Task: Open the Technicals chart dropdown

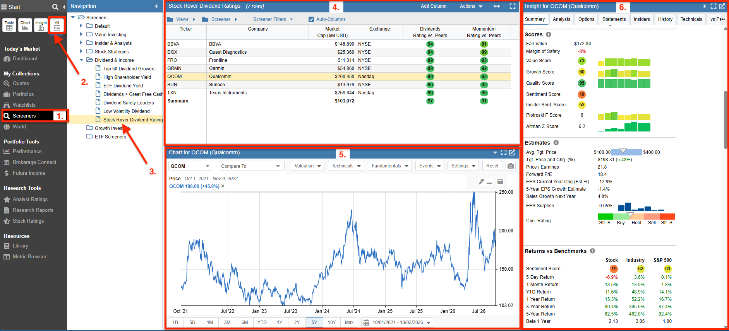Action: click(x=346, y=166)
